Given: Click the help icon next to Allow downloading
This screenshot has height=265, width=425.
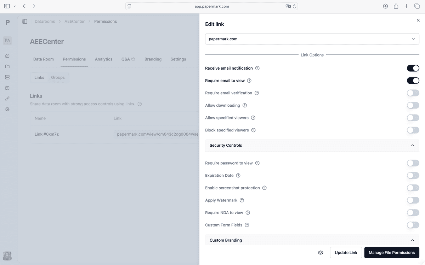Looking at the screenshot, I should pos(245,105).
